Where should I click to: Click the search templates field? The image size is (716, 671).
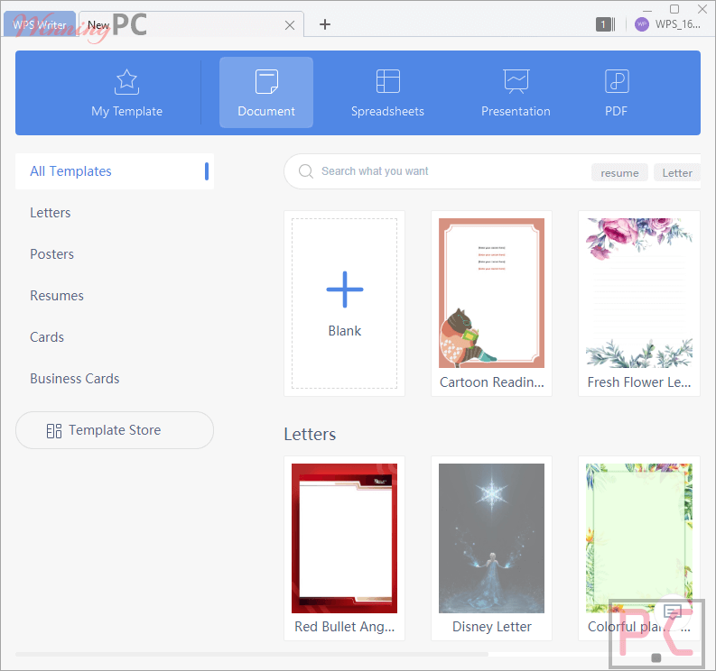click(x=492, y=171)
